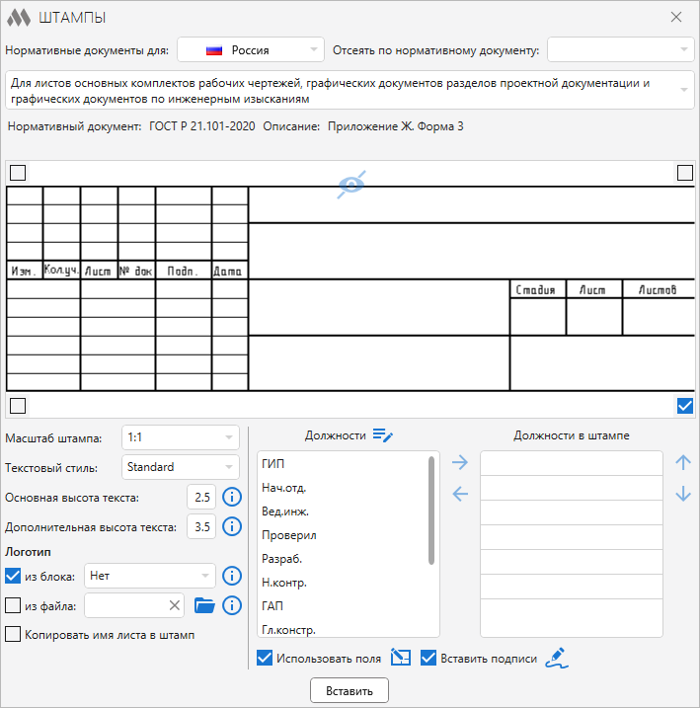Select Вед.инж. in positions list
This screenshot has width=700, height=708.
click(285, 511)
